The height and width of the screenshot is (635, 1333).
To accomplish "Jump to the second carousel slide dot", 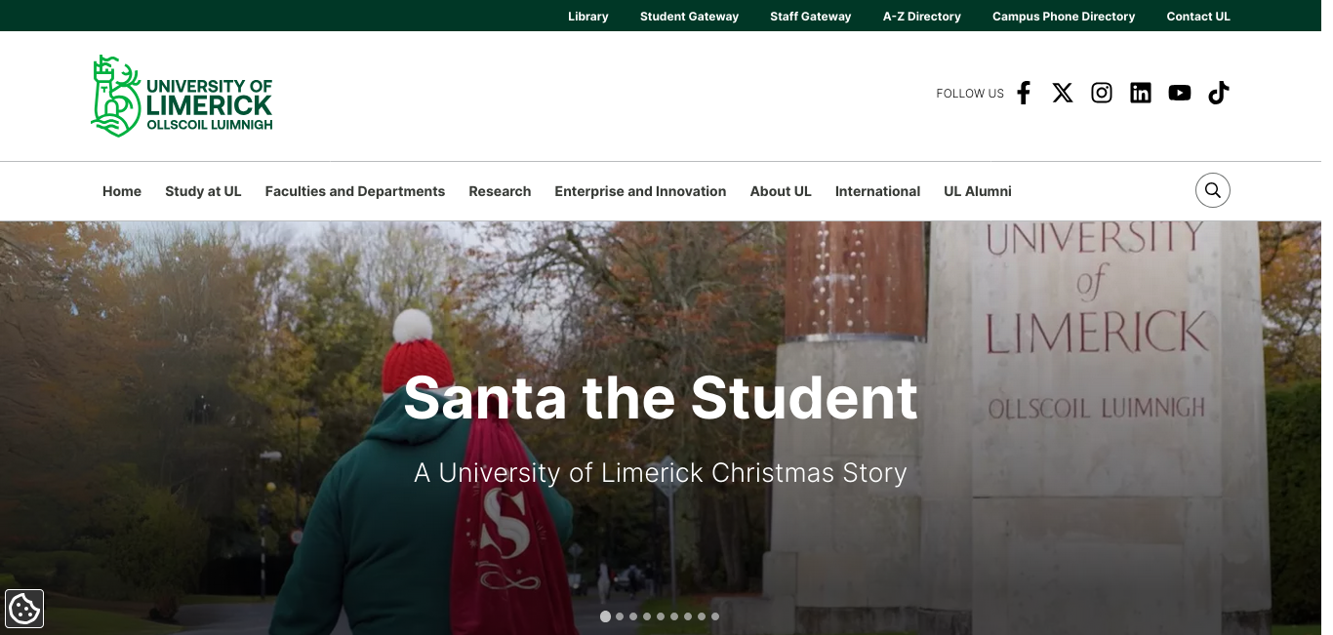I will pos(620,616).
